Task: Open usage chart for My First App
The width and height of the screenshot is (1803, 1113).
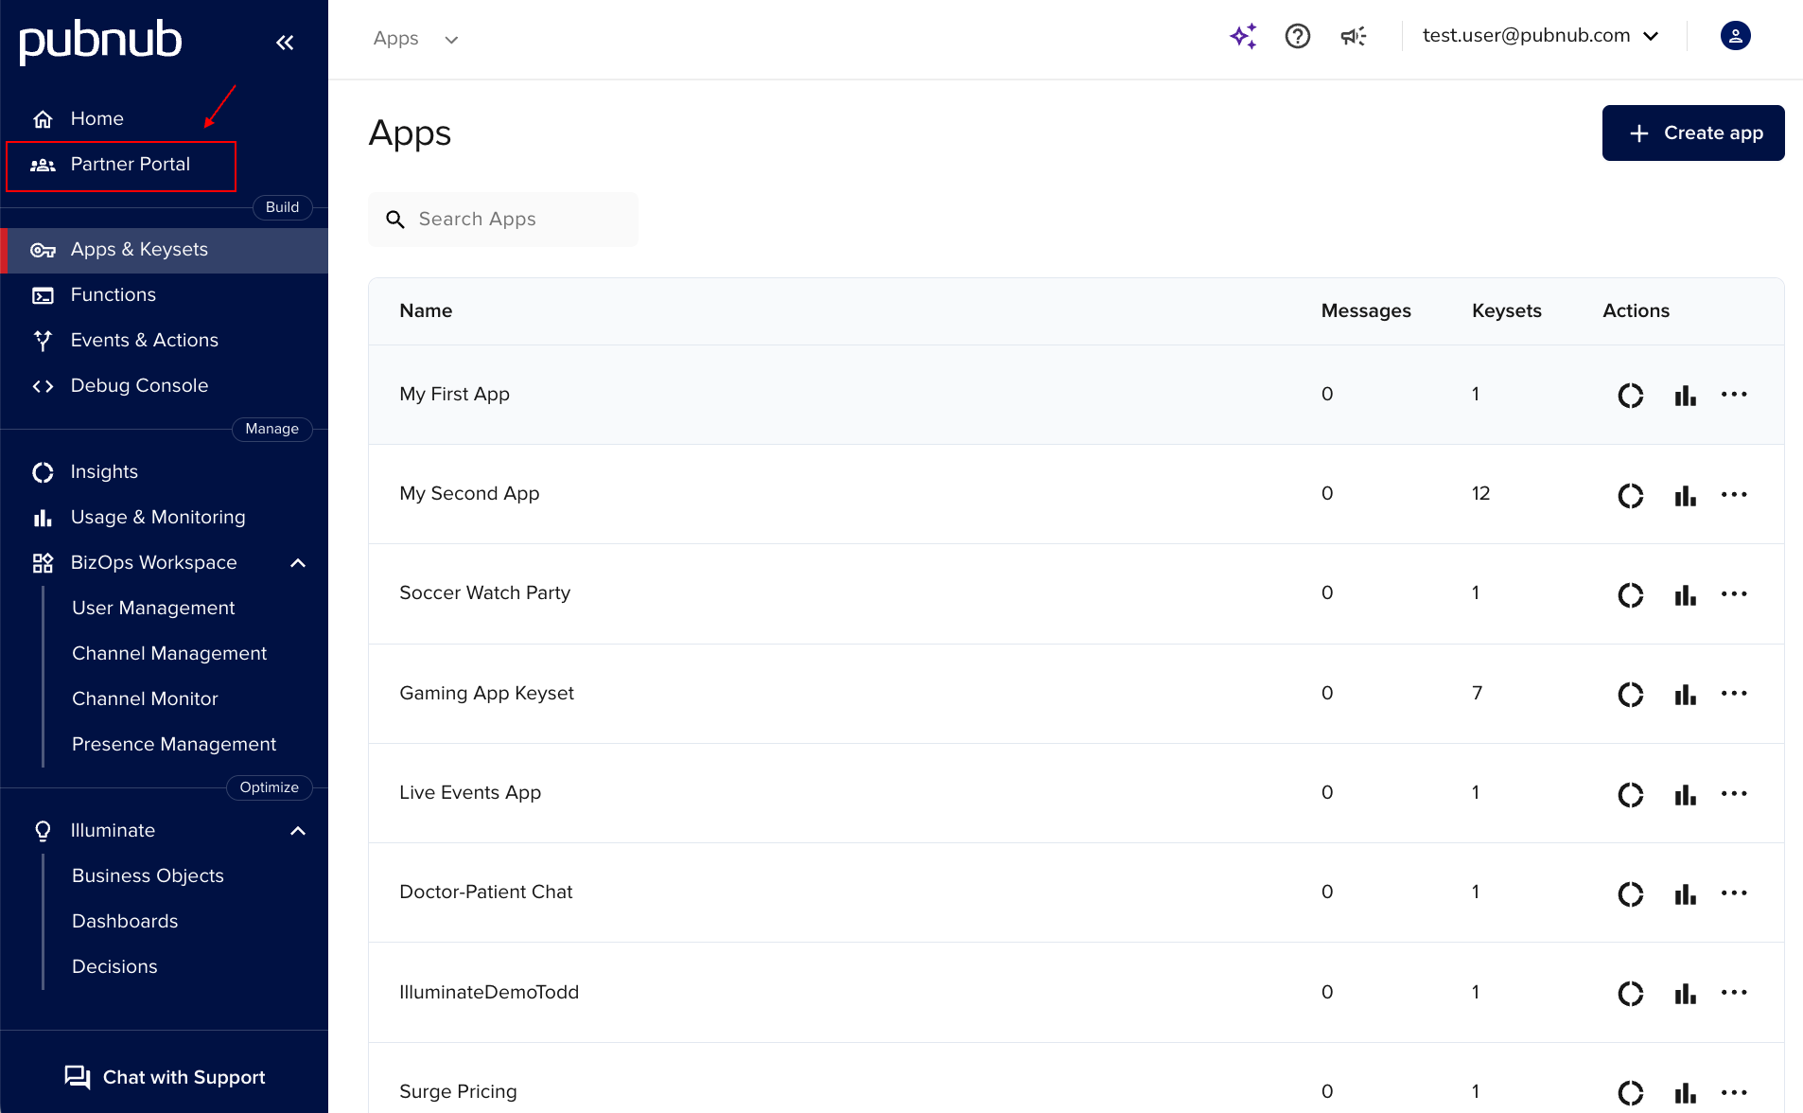Action: [x=1685, y=395]
